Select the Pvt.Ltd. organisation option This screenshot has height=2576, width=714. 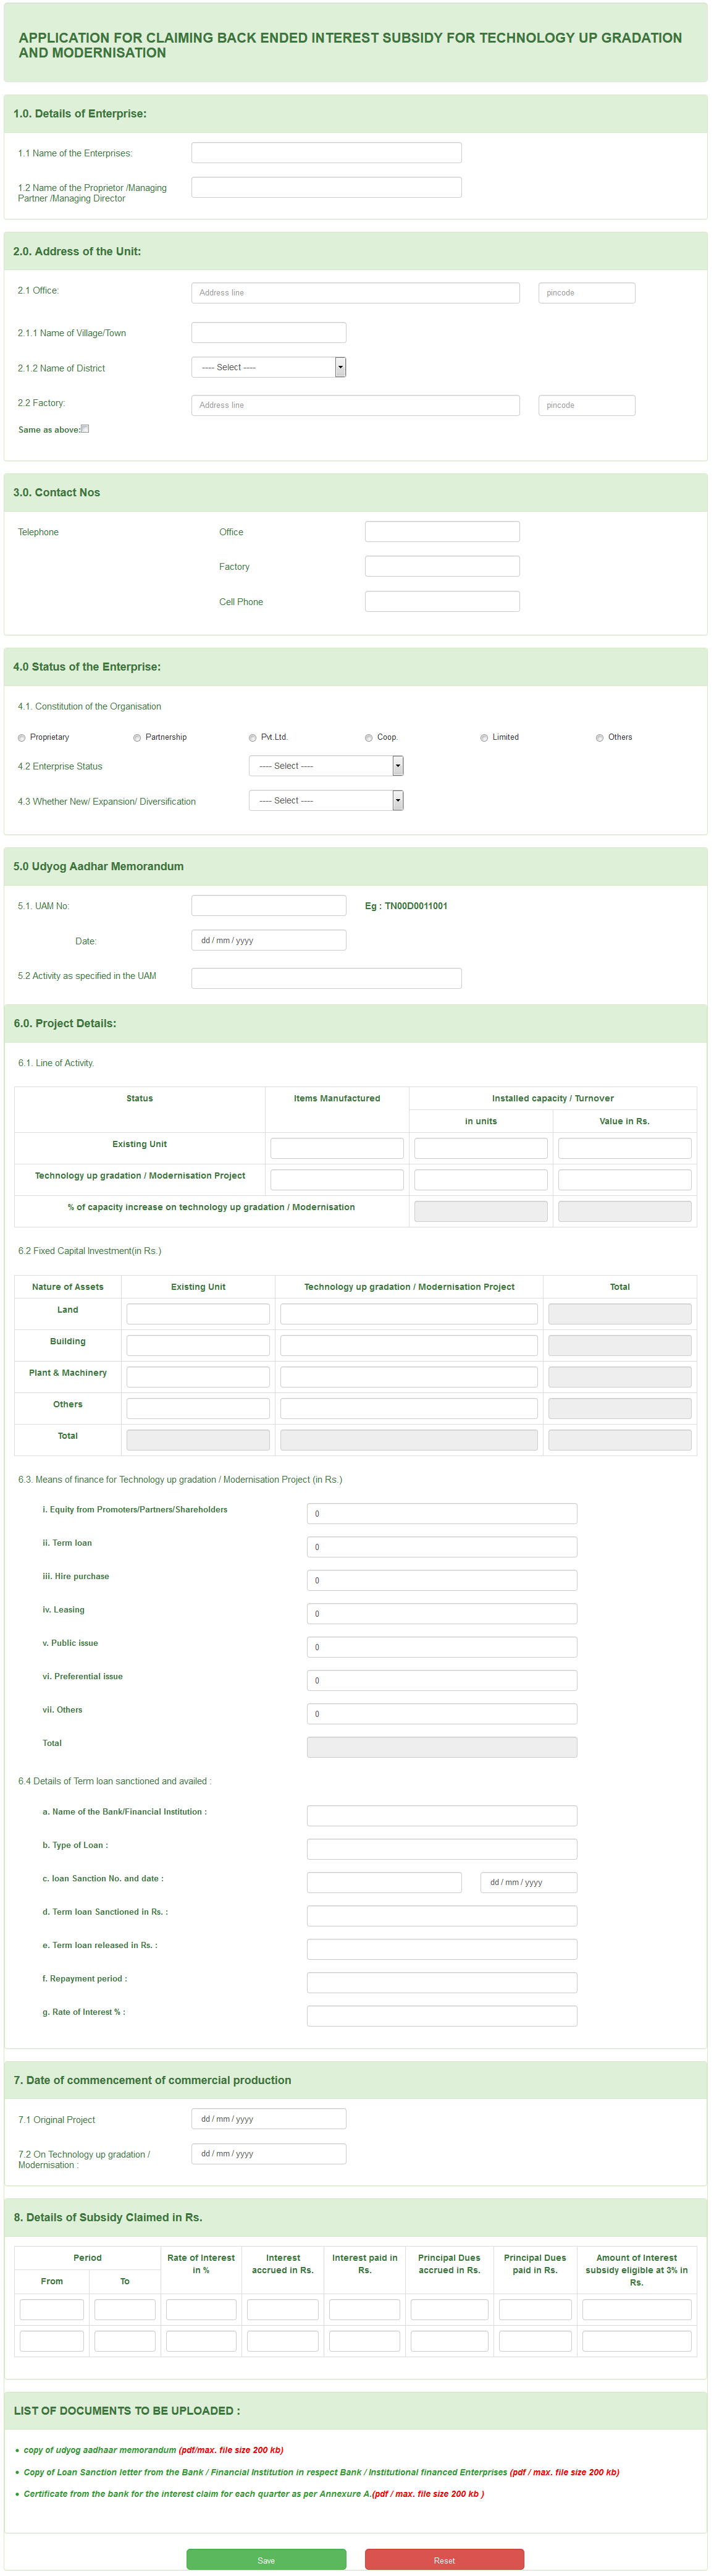tap(253, 738)
